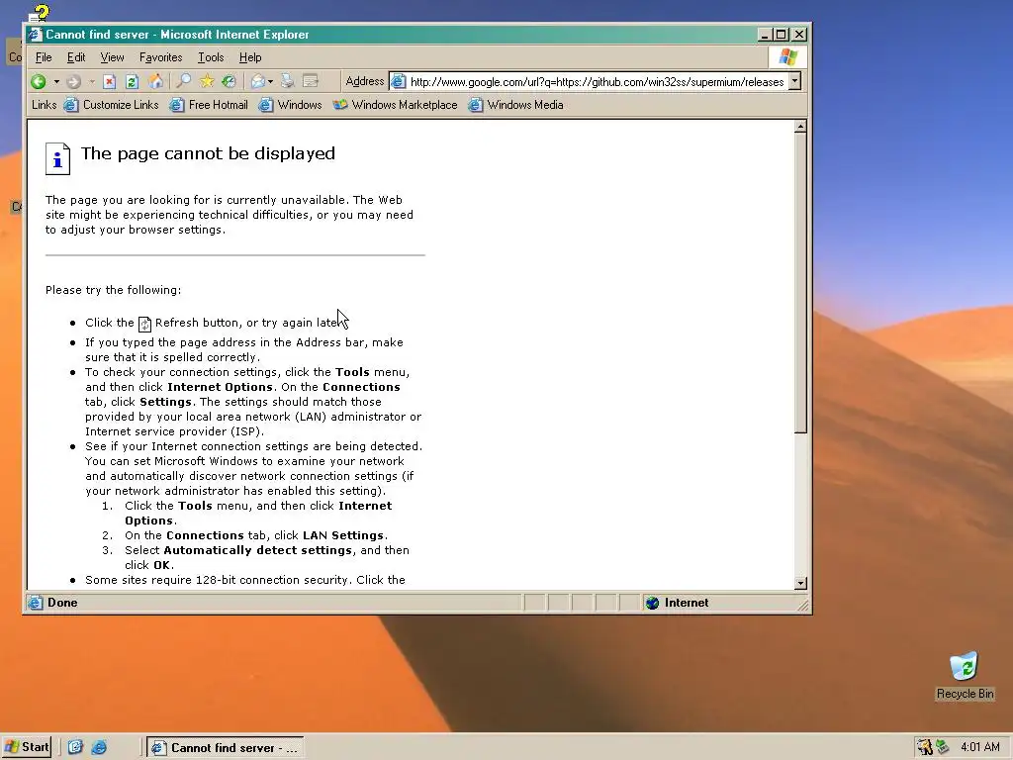This screenshot has height=760, width=1013.
Task: Click the Links toolbar label
Action: click(x=44, y=105)
